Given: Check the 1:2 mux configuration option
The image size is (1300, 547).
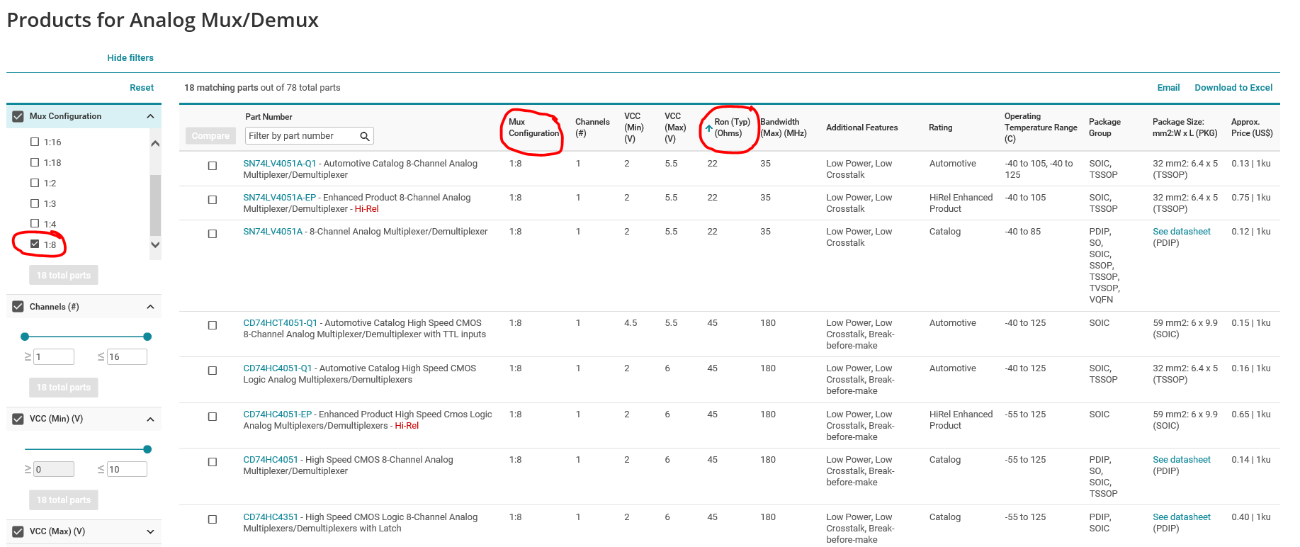Looking at the screenshot, I should (x=35, y=183).
